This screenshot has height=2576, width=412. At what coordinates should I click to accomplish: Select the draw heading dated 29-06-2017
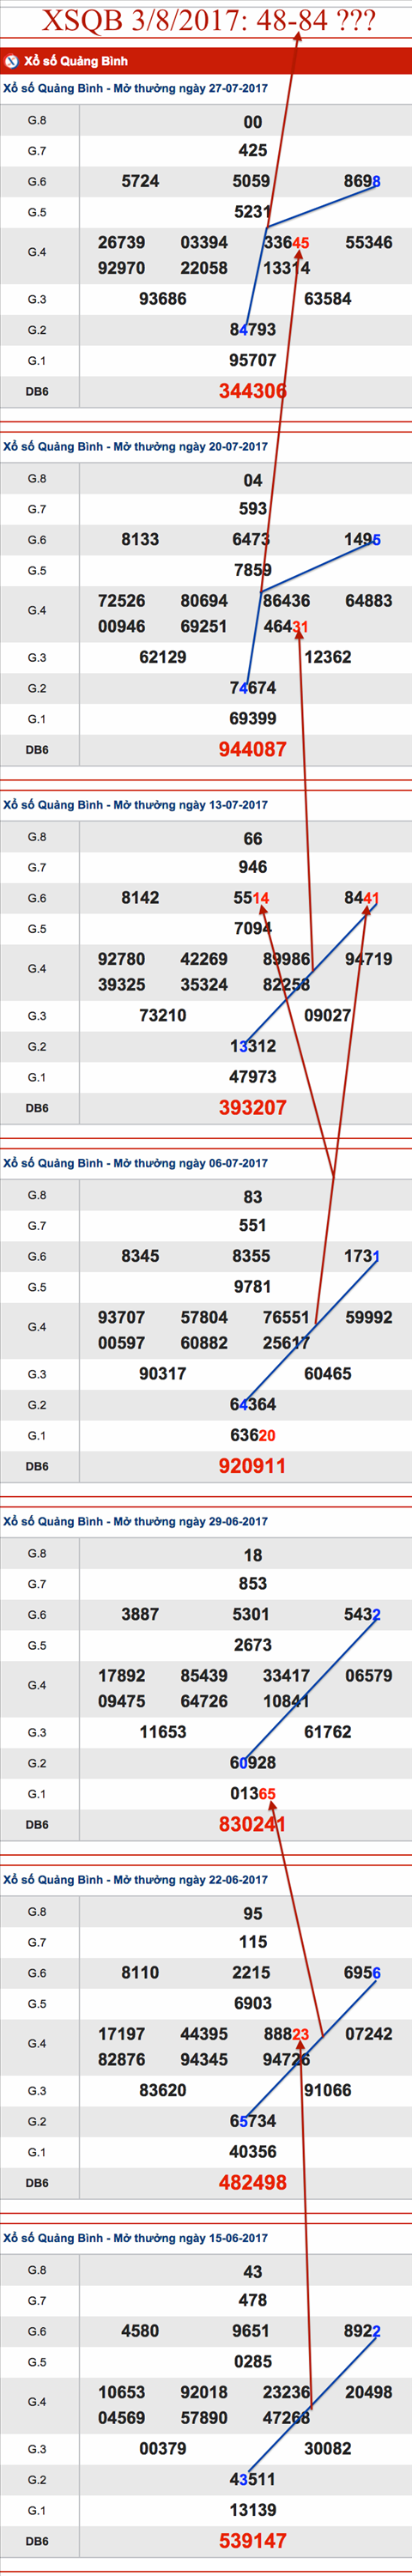coord(135,1521)
